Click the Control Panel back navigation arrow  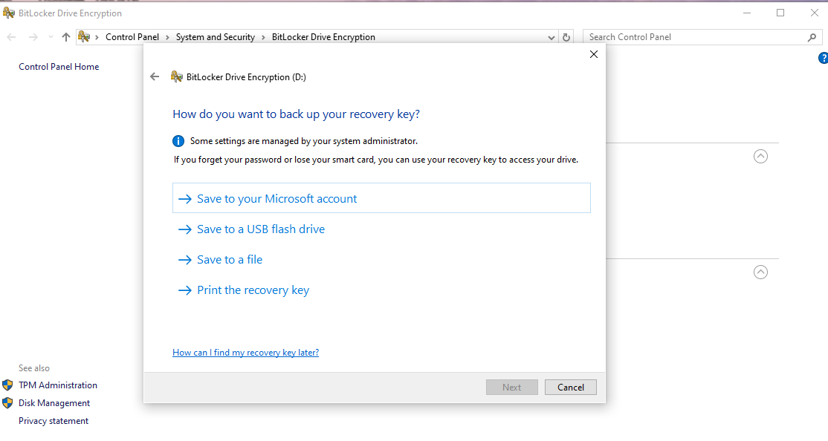click(x=11, y=37)
